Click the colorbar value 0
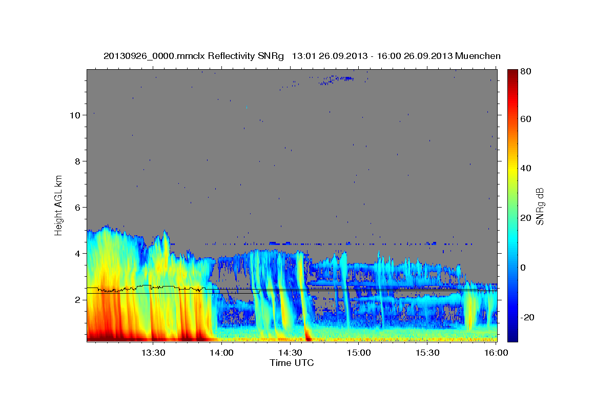The image size is (615, 410). [524, 268]
